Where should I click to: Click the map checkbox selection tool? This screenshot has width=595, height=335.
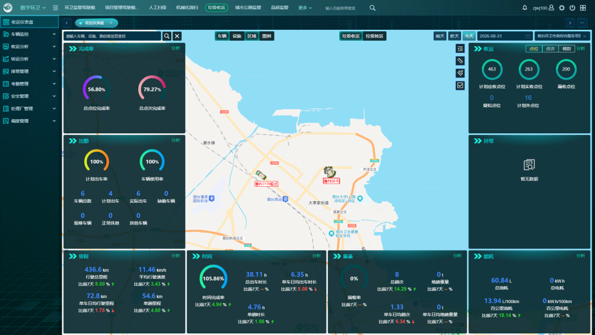click(x=460, y=85)
